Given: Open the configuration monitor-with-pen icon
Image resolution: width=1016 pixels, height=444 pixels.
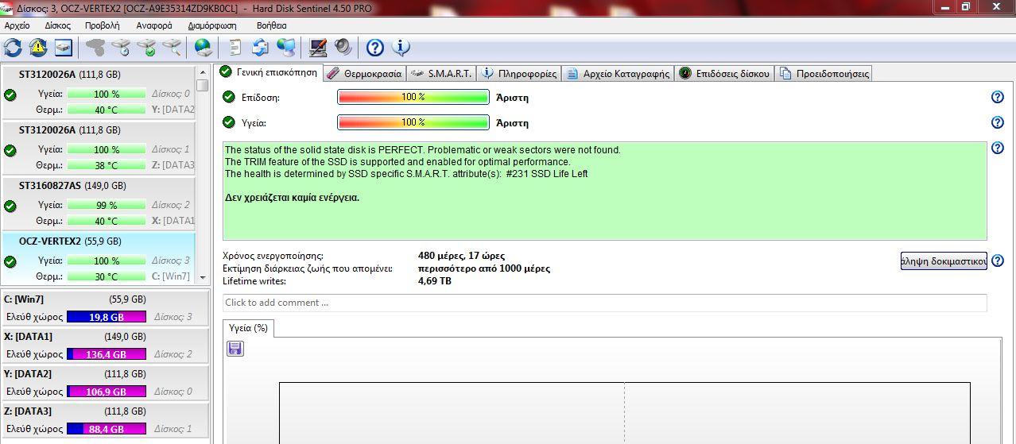Looking at the screenshot, I should (x=317, y=48).
